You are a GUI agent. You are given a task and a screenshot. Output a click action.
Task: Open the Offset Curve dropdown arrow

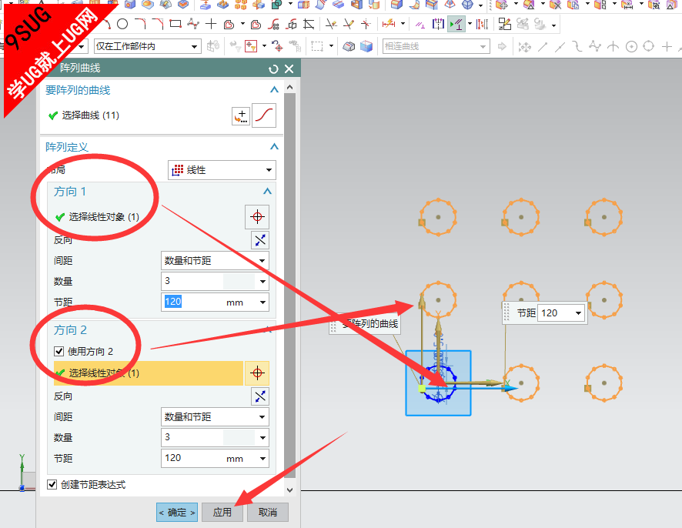tap(242, 25)
